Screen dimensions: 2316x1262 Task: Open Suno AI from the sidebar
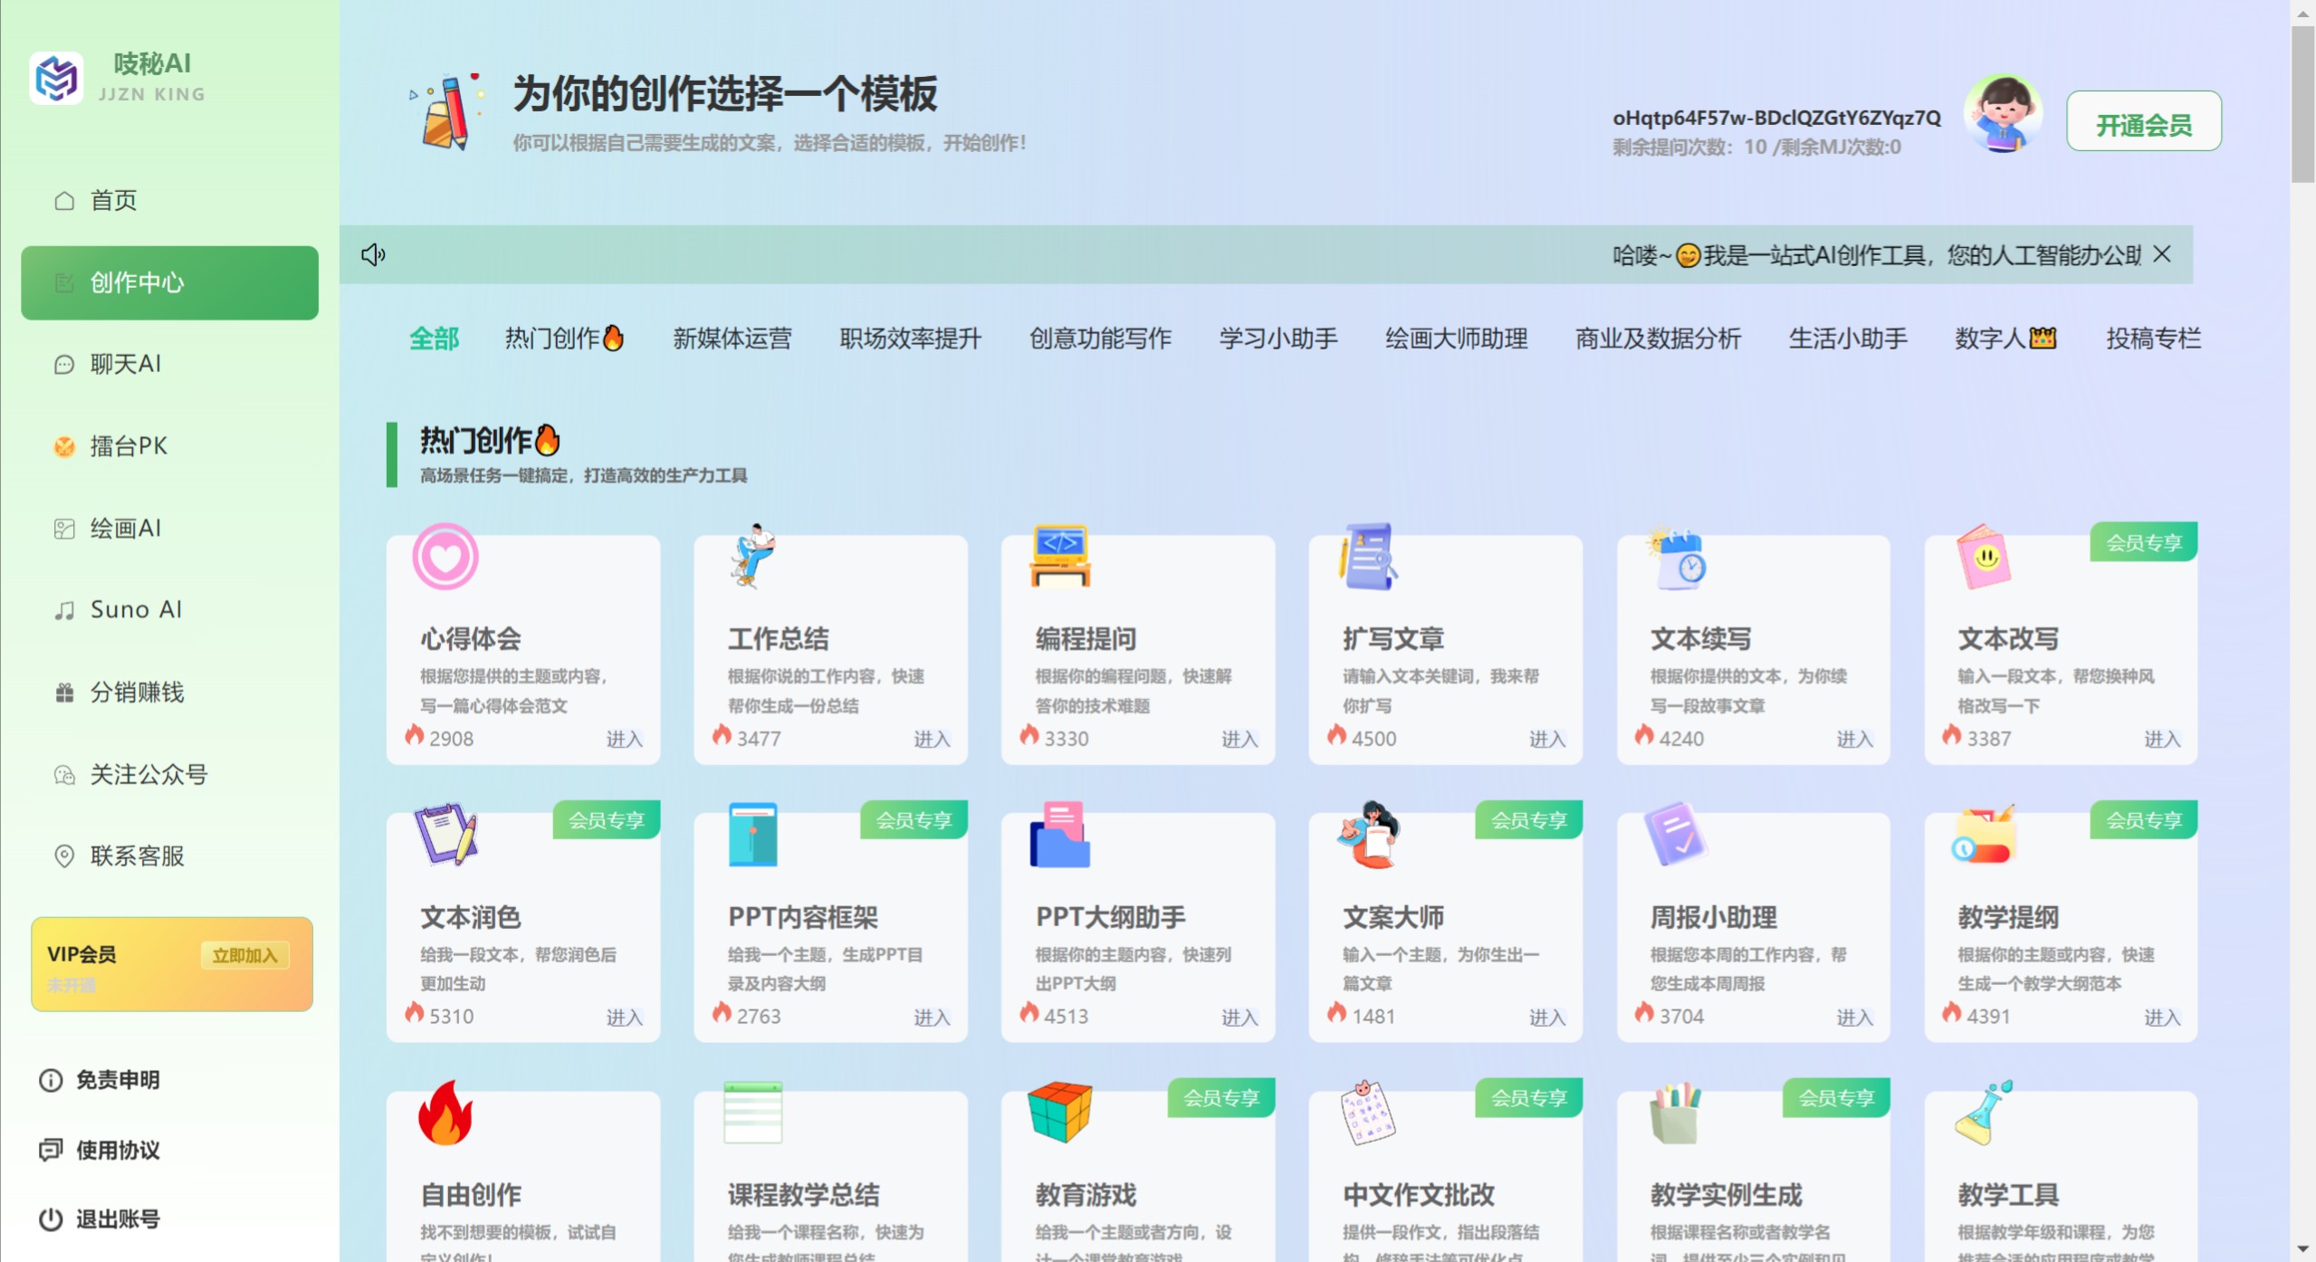click(134, 609)
